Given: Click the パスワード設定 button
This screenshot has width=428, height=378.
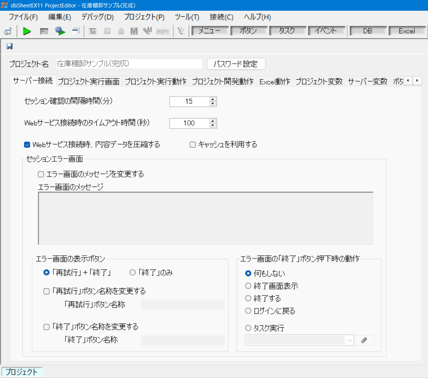Looking at the screenshot, I should pos(236,64).
